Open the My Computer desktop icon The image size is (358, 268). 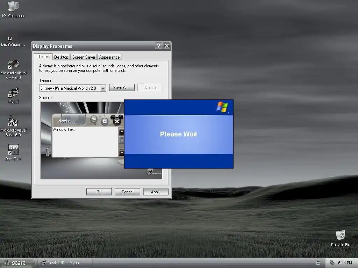coord(13,9)
